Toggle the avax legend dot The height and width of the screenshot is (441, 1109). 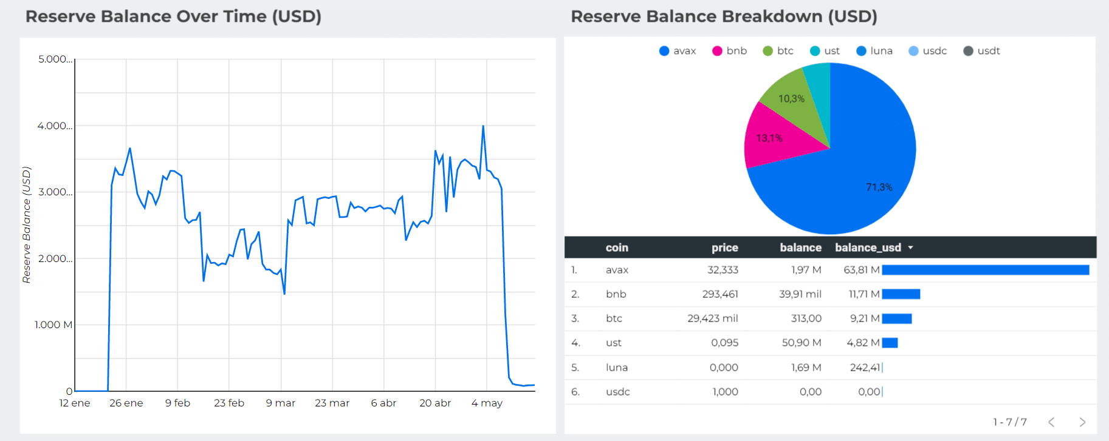(x=664, y=51)
